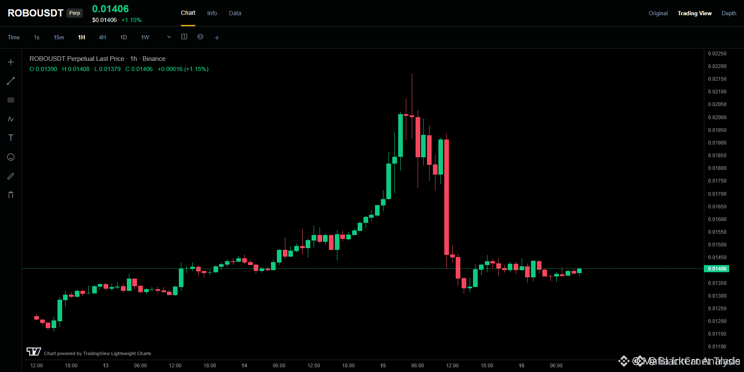This screenshot has width=744, height=372.
Task: Click the High value H 0.01408
Action: (x=76, y=69)
